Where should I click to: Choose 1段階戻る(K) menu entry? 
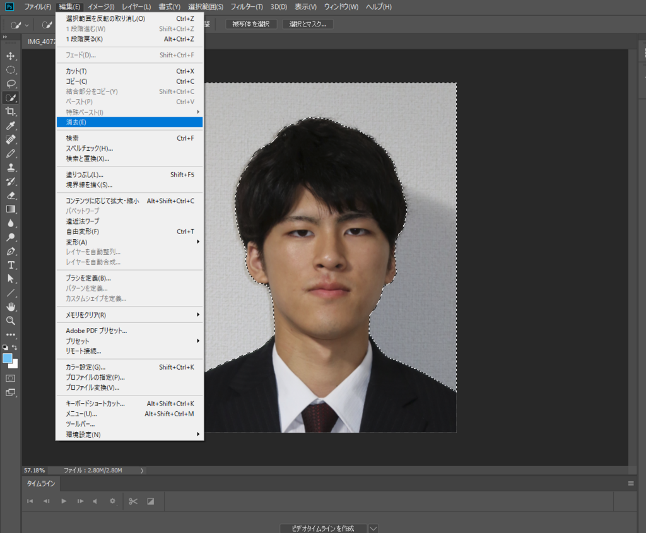(x=129, y=39)
